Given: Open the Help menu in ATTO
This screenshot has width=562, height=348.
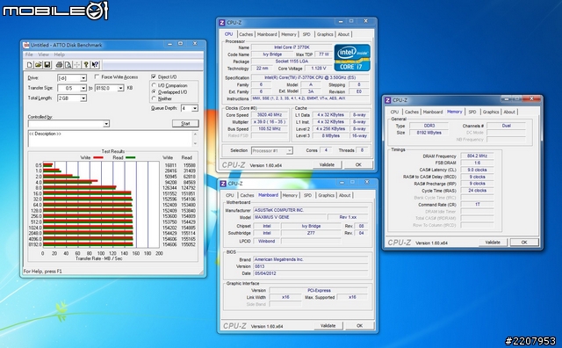Looking at the screenshot, I should coord(59,54).
